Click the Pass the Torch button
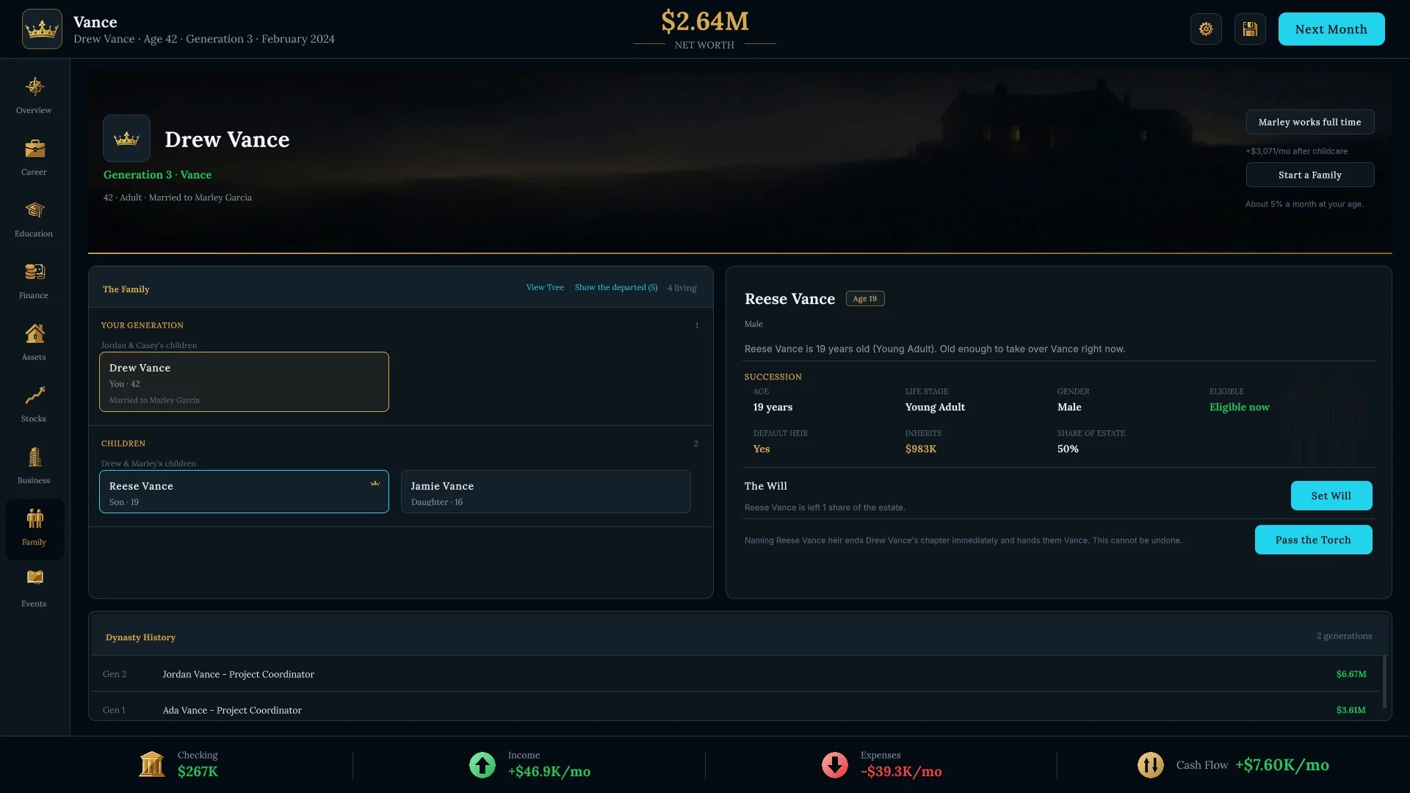Viewport: 1410px width, 793px height. (1313, 540)
